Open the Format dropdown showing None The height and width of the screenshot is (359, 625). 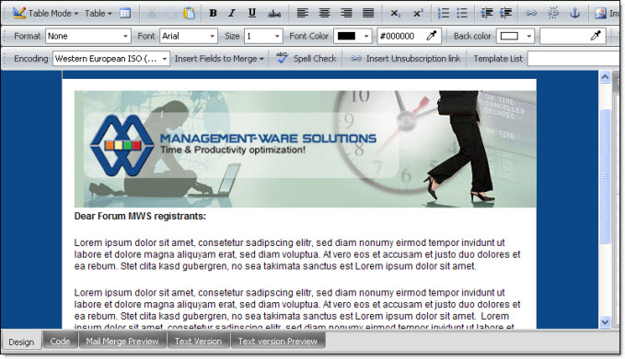88,36
